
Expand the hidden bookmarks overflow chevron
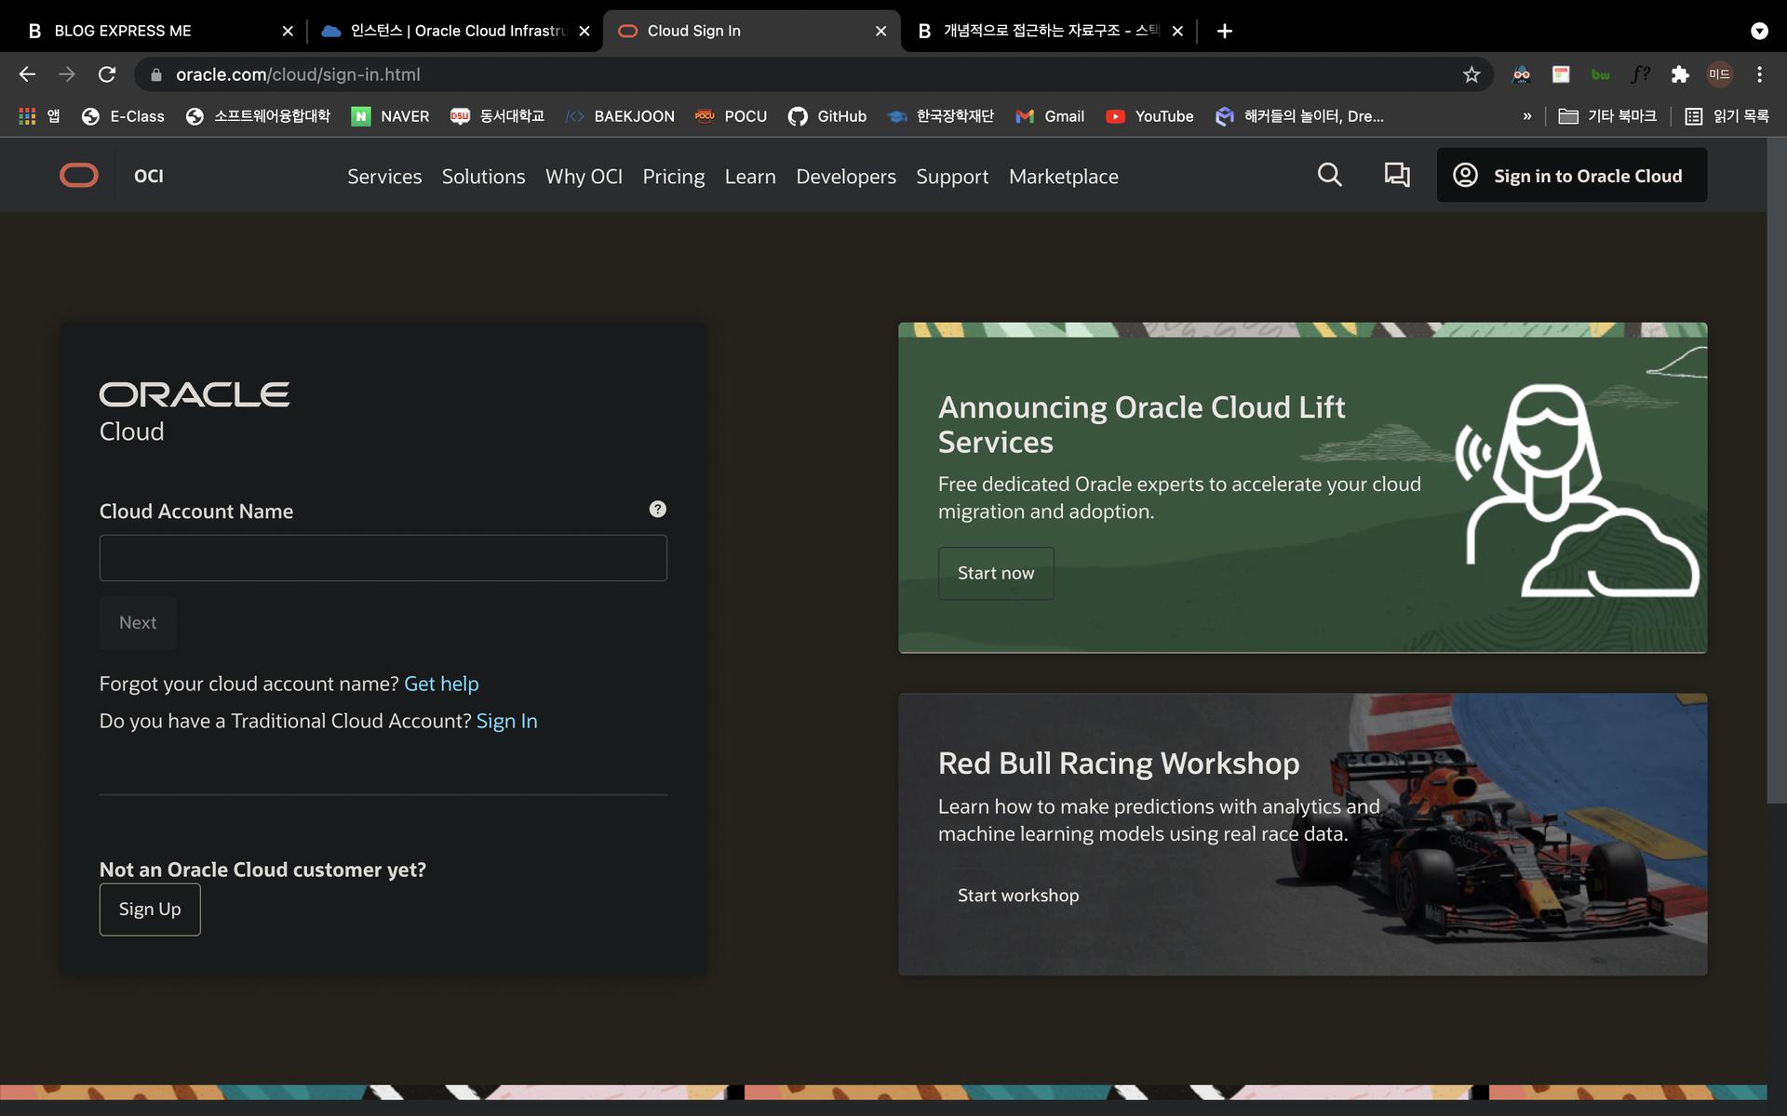click(x=1526, y=116)
